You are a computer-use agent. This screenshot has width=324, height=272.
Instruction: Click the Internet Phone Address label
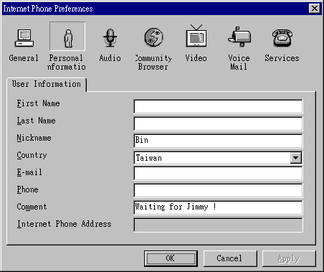click(x=64, y=224)
